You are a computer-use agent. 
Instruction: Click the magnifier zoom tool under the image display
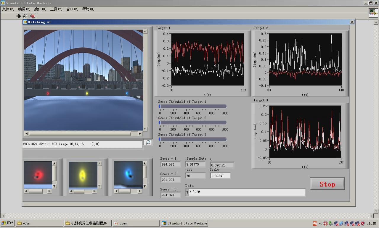point(147,143)
